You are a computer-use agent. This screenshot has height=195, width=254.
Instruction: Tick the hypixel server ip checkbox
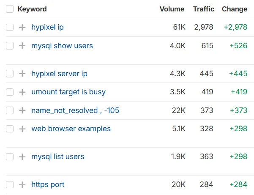10,74
